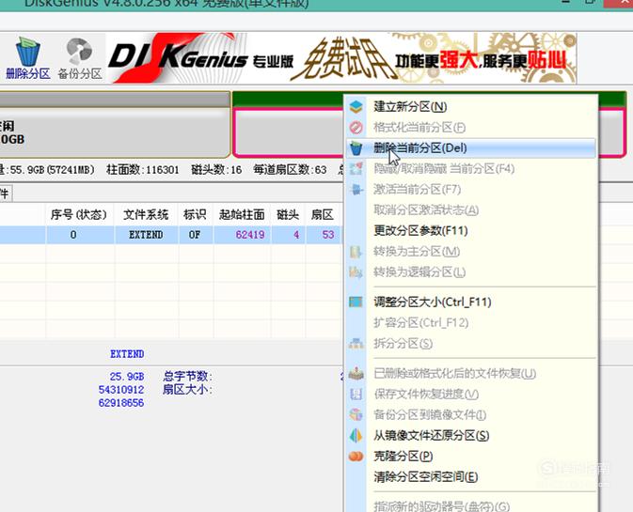Click the 备份分区 toolbar disk icon
The width and height of the screenshot is (633, 512).
[x=79, y=51]
